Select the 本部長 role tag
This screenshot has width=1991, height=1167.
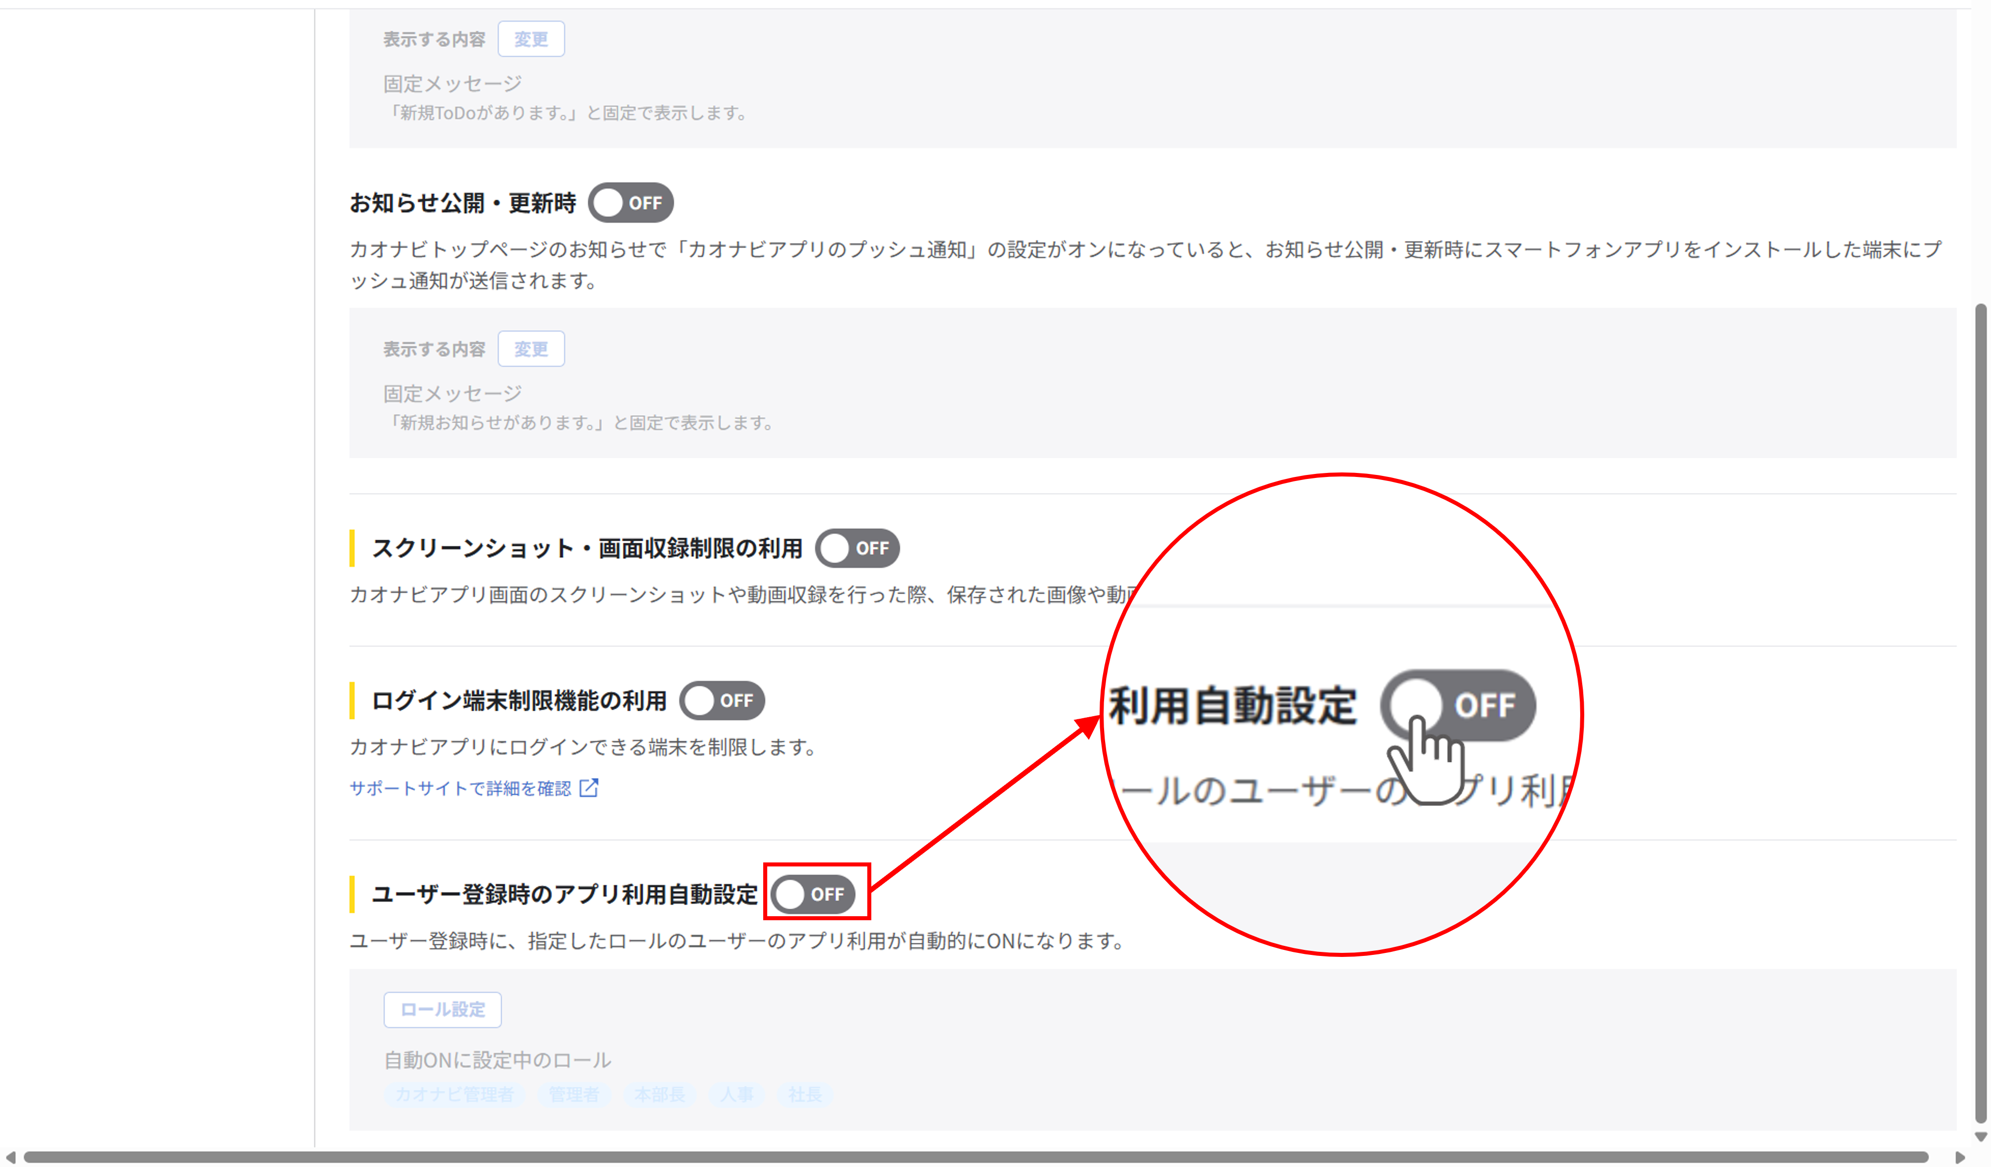(660, 1094)
